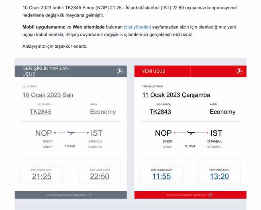This screenshot has height=210, width=261.
Task: Click old arrival time 22:50
Action: point(99,177)
